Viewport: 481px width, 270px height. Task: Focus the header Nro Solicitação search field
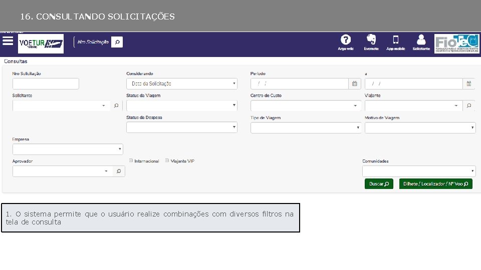pyautogui.click(x=93, y=42)
